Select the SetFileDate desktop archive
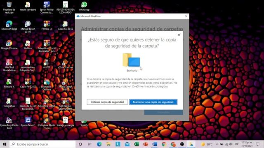This screenshot has width=264, height=148. click(x=65, y=104)
